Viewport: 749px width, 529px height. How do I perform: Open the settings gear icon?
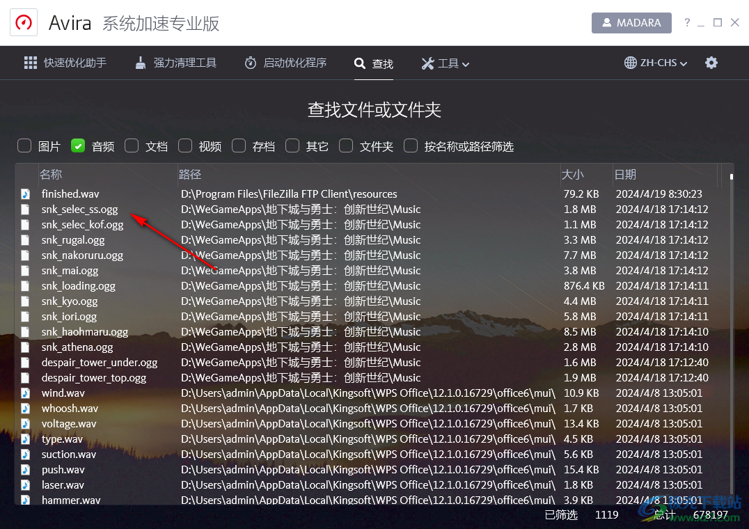pos(711,63)
